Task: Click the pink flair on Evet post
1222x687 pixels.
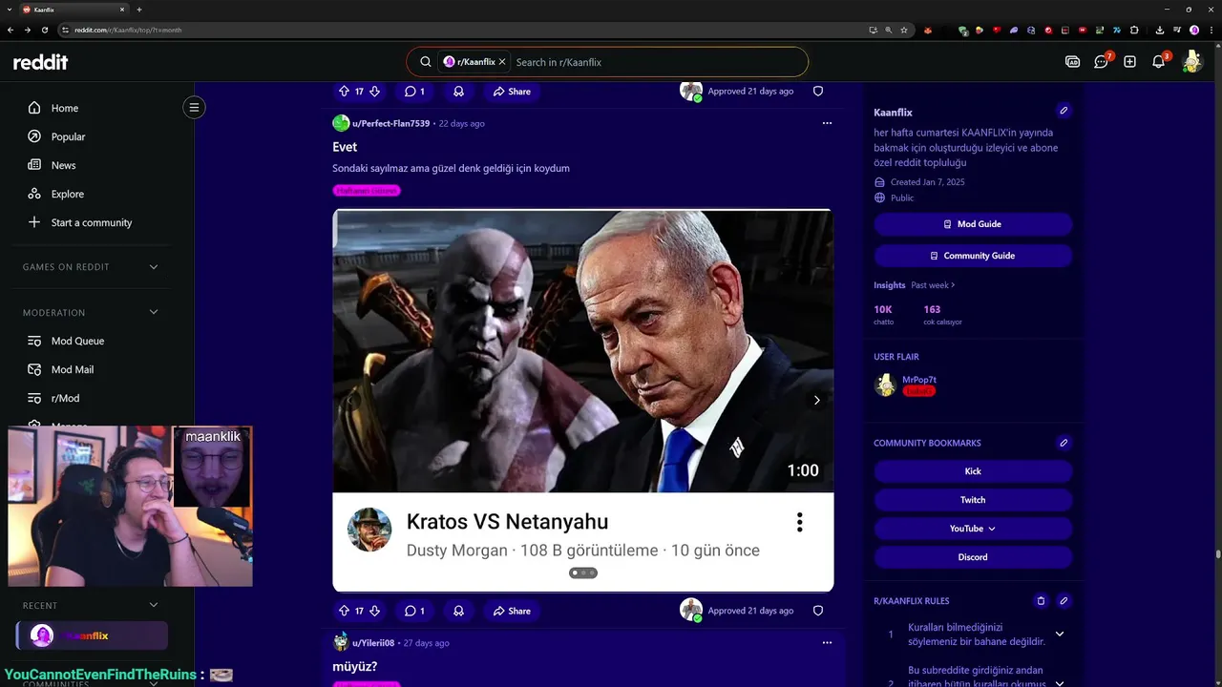Action: [x=367, y=191]
